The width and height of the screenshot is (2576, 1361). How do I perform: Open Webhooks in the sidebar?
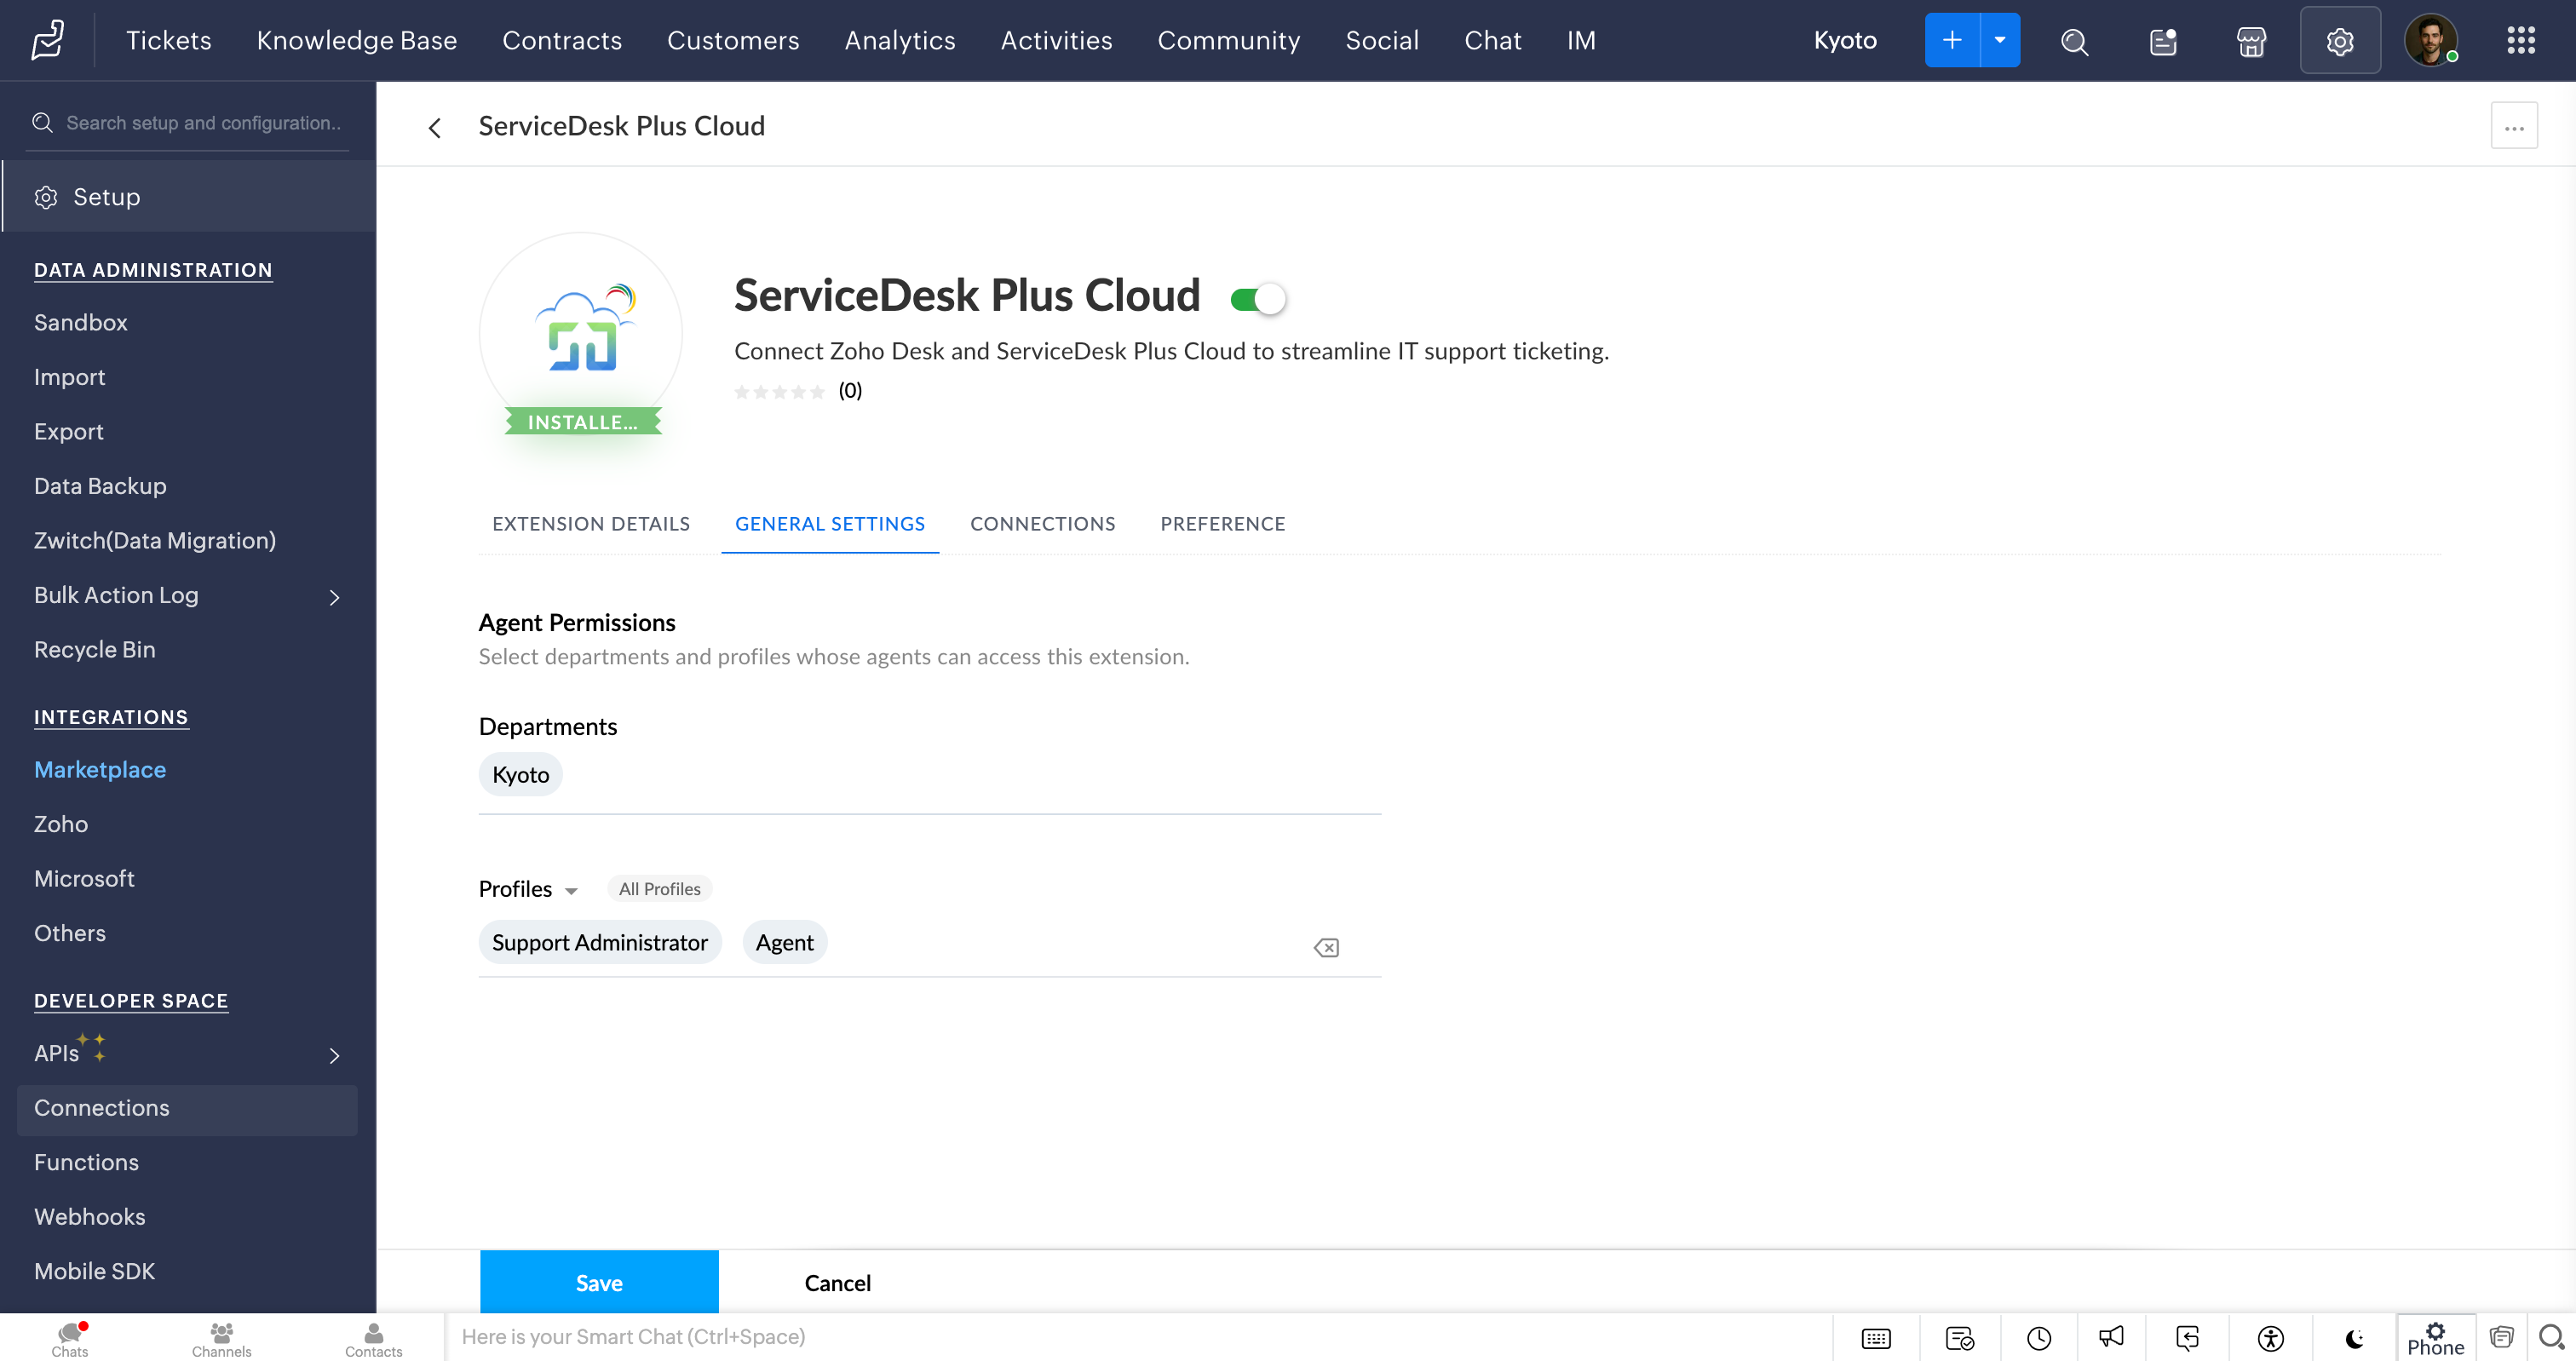(x=90, y=1216)
